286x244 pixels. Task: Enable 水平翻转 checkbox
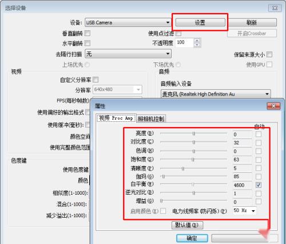88,43
